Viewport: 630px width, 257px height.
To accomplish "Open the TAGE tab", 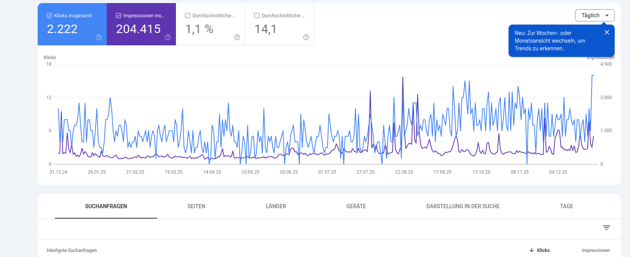I will [x=566, y=206].
